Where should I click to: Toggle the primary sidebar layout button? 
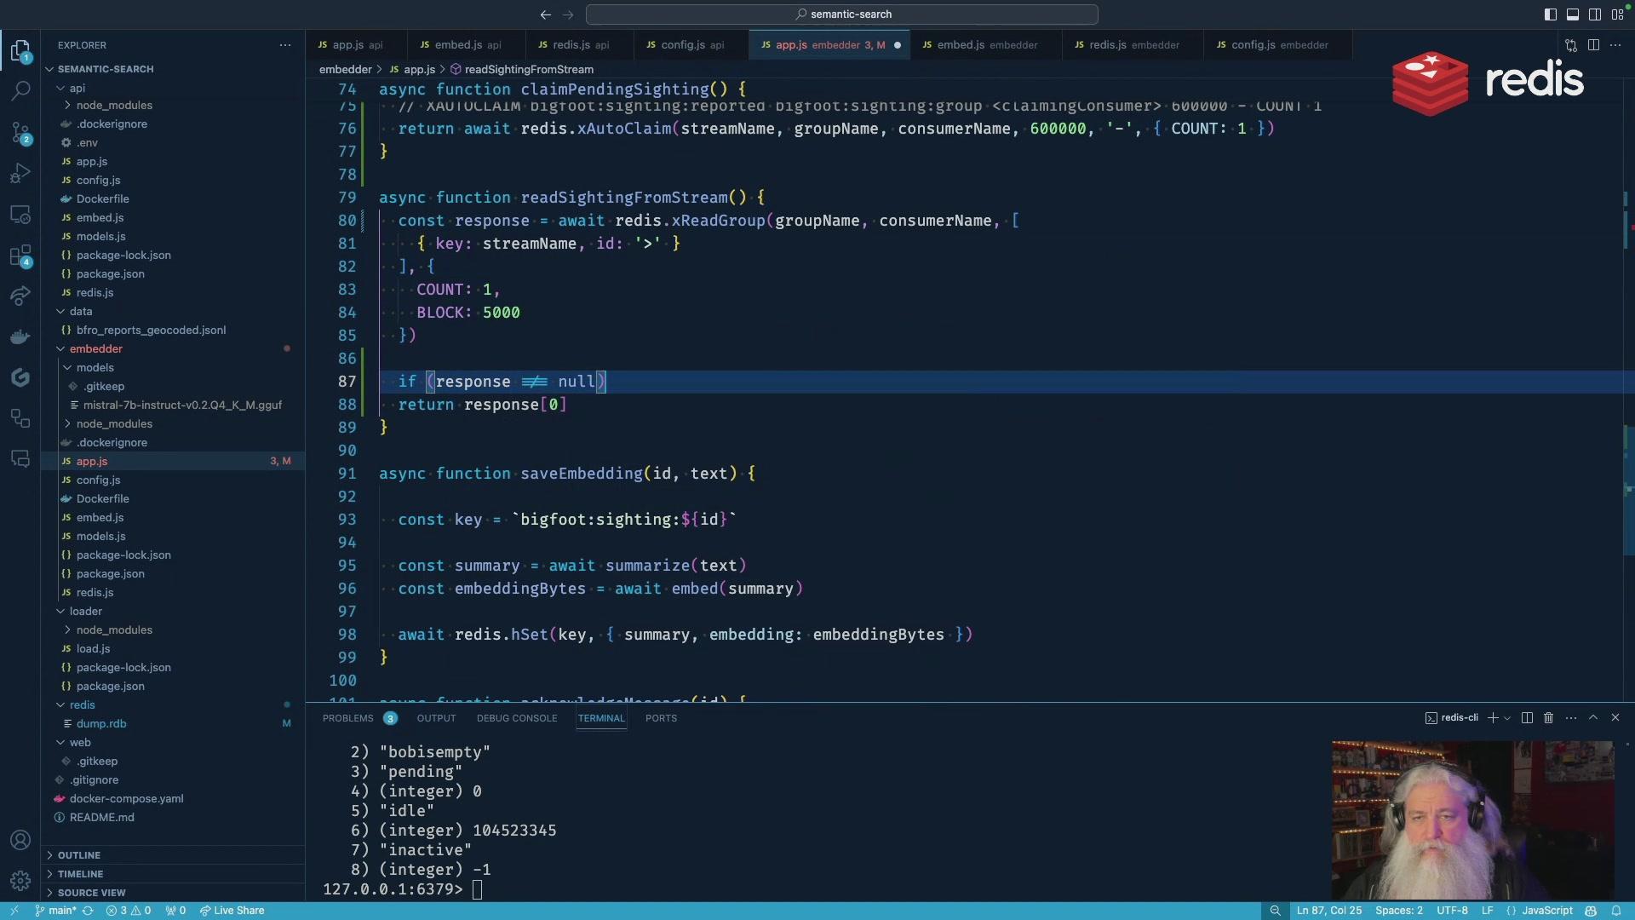click(x=1550, y=14)
